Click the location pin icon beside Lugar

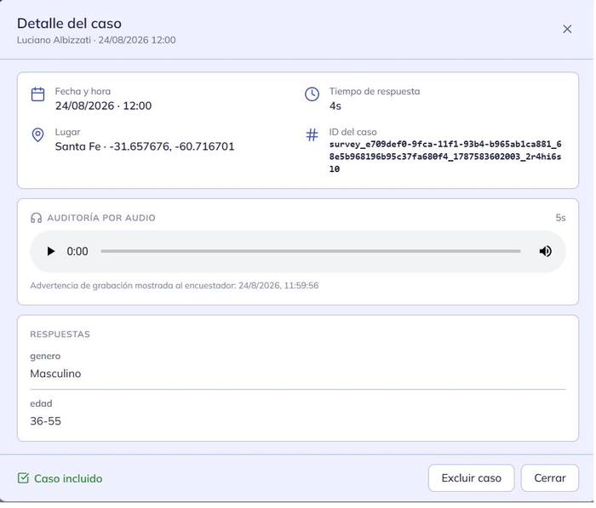37,134
